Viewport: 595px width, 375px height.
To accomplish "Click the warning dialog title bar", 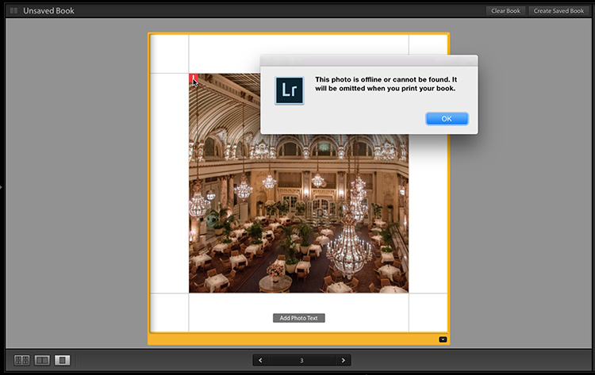I will tap(369, 60).
